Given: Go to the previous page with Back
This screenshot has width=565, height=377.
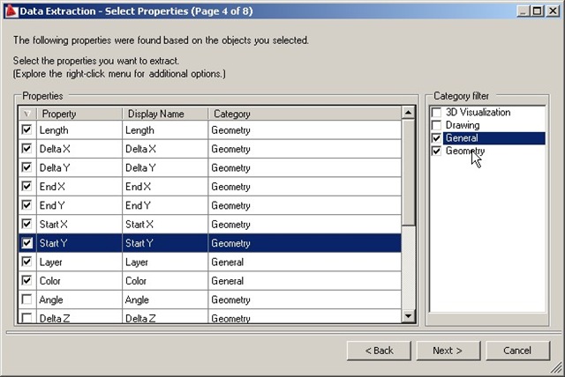Looking at the screenshot, I should (379, 351).
